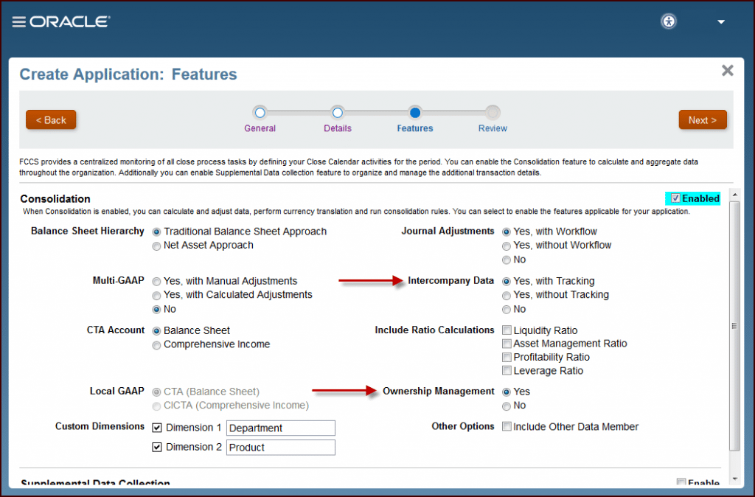Edit the Product dimension name field

(x=281, y=448)
